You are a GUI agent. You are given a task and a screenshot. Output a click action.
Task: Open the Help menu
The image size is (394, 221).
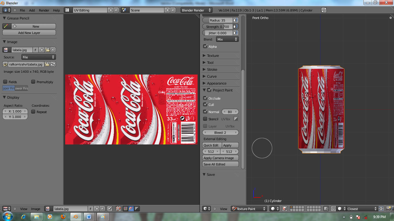(x=57, y=10)
